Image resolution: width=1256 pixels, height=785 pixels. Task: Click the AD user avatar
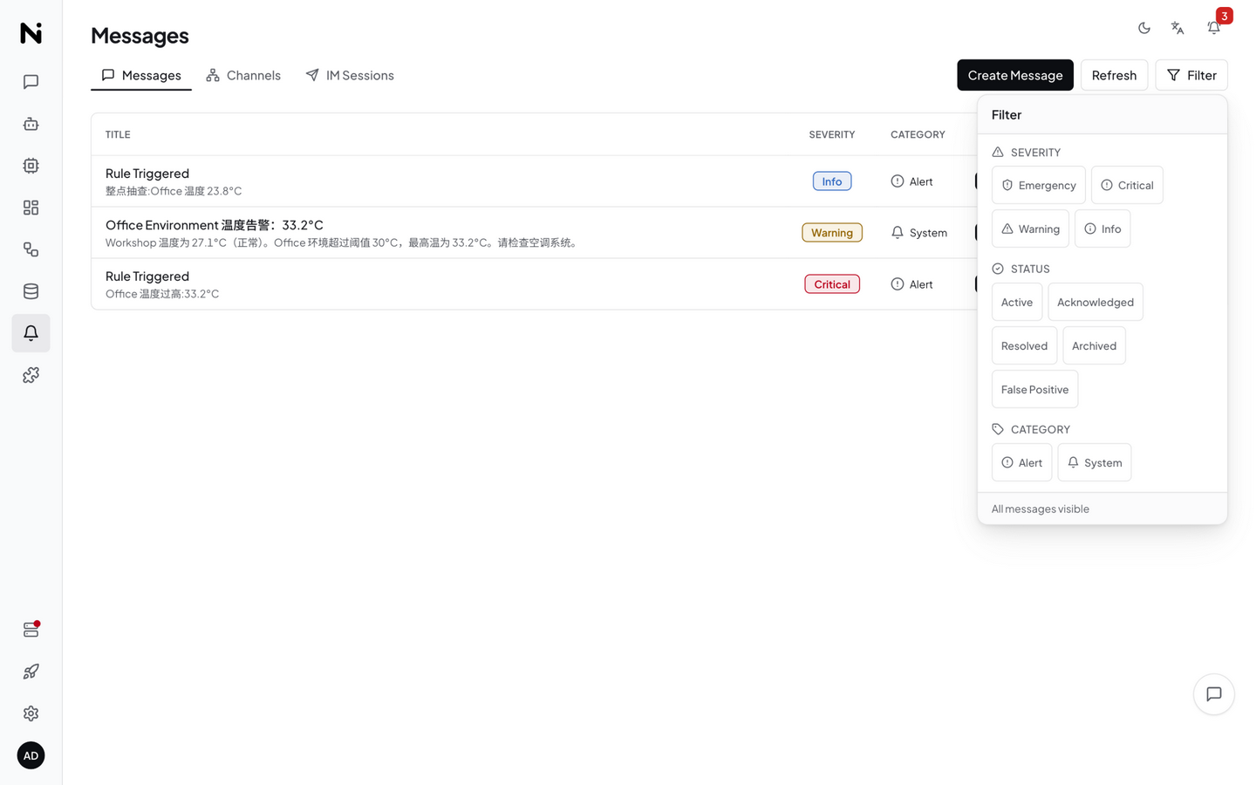pos(31,755)
